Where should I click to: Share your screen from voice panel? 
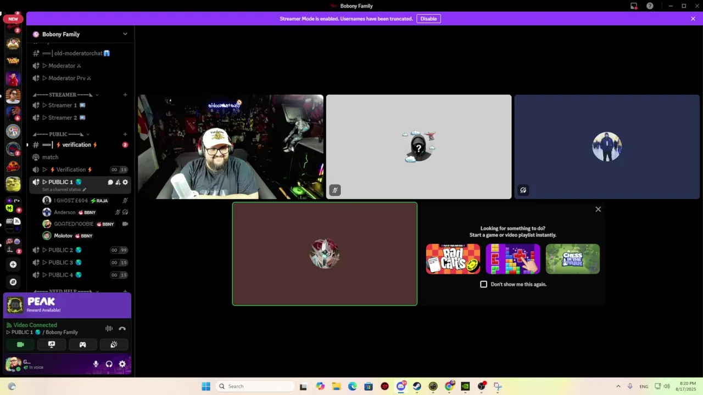52,345
